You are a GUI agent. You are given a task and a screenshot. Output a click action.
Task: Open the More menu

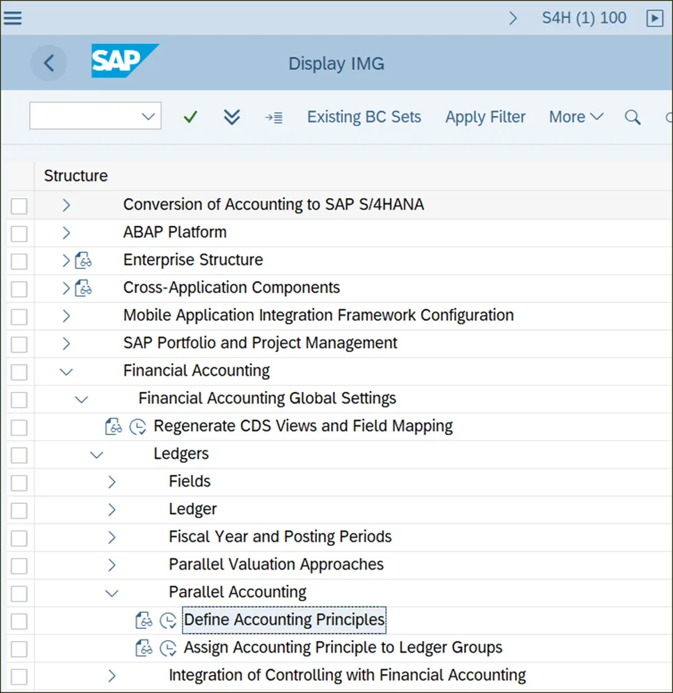[x=575, y=117]
